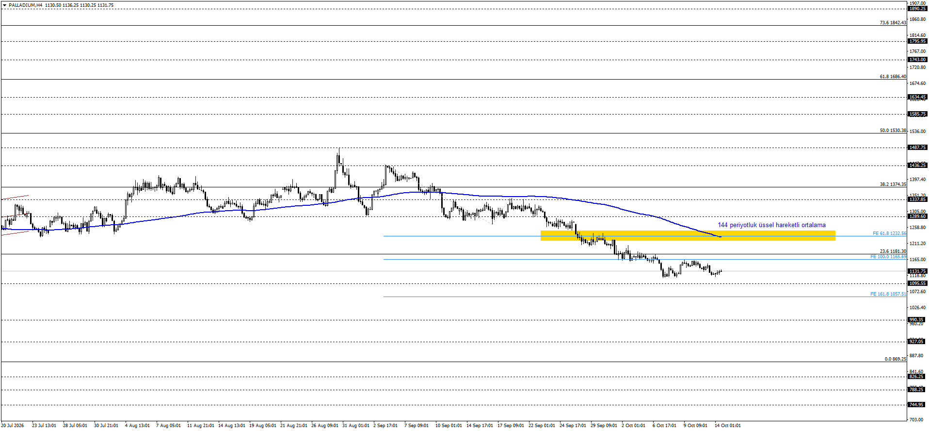The image size is (929, 431).
Task: Click the 1095.55 price level tag
Action: click(x=917, y=283)
